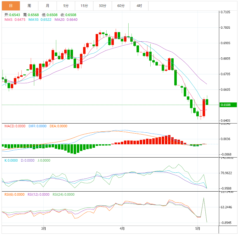The height and width of the screenshot is (236, 240).
Task: Select the MA20 legend label
Action: [66, 20]
